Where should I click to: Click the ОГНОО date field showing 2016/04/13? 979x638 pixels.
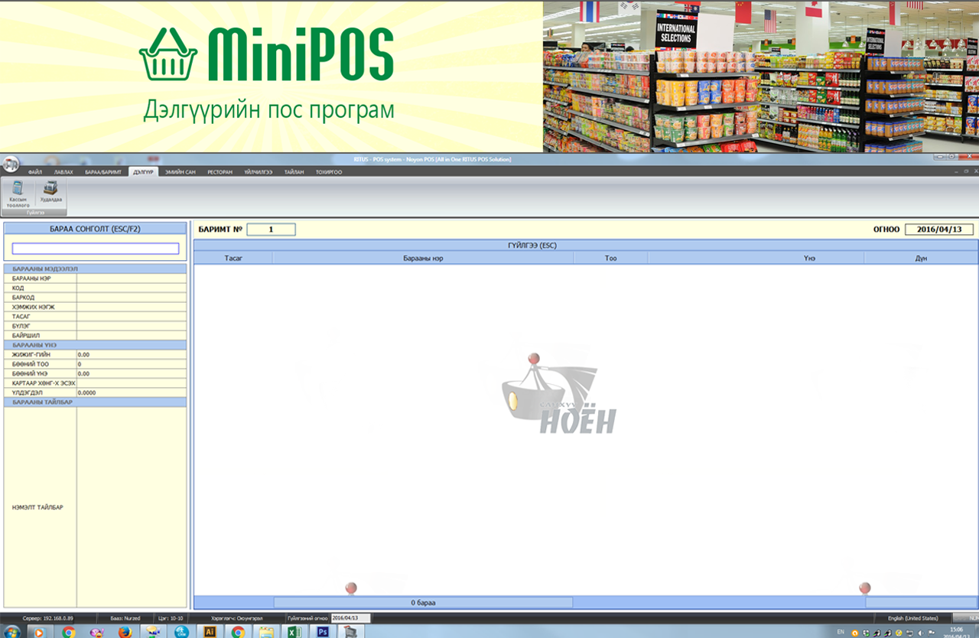pyautogui.click(x=938, y=229)
